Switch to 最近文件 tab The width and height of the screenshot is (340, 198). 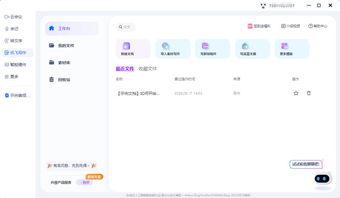click(125, 69)
